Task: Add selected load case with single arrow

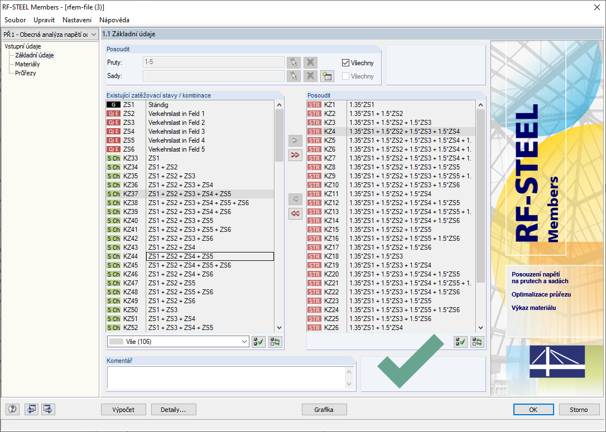Action: click(x=295, y=140)
